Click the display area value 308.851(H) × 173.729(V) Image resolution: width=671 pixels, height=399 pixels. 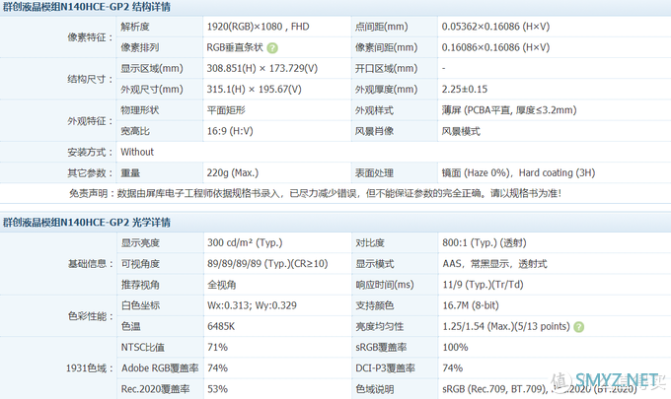click(262, 68)
